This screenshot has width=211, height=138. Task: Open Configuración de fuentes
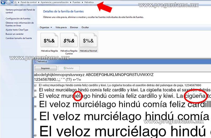(18, 19)
